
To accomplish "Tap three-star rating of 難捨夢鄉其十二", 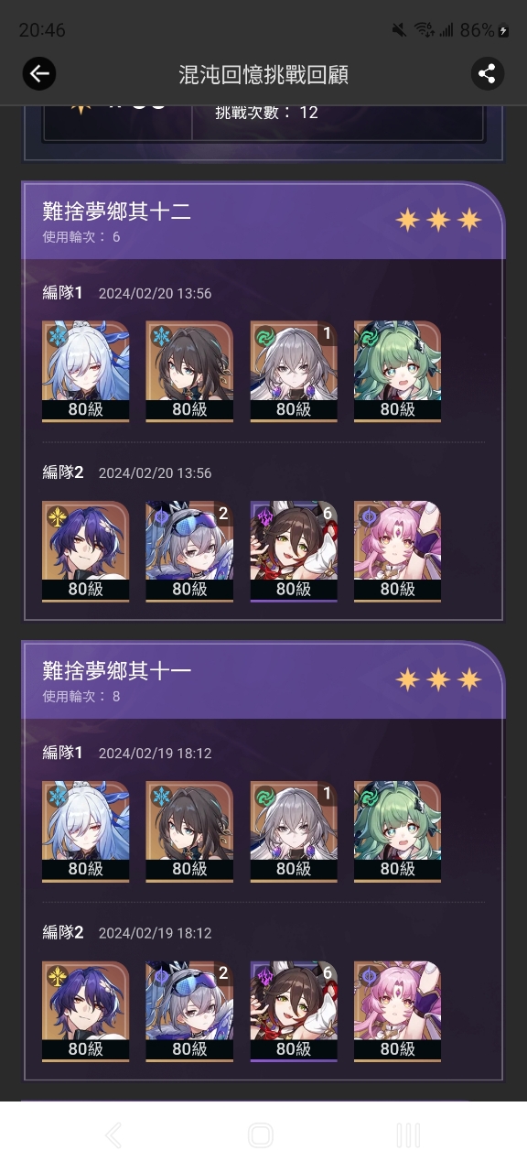I will (x=438, y=220).
